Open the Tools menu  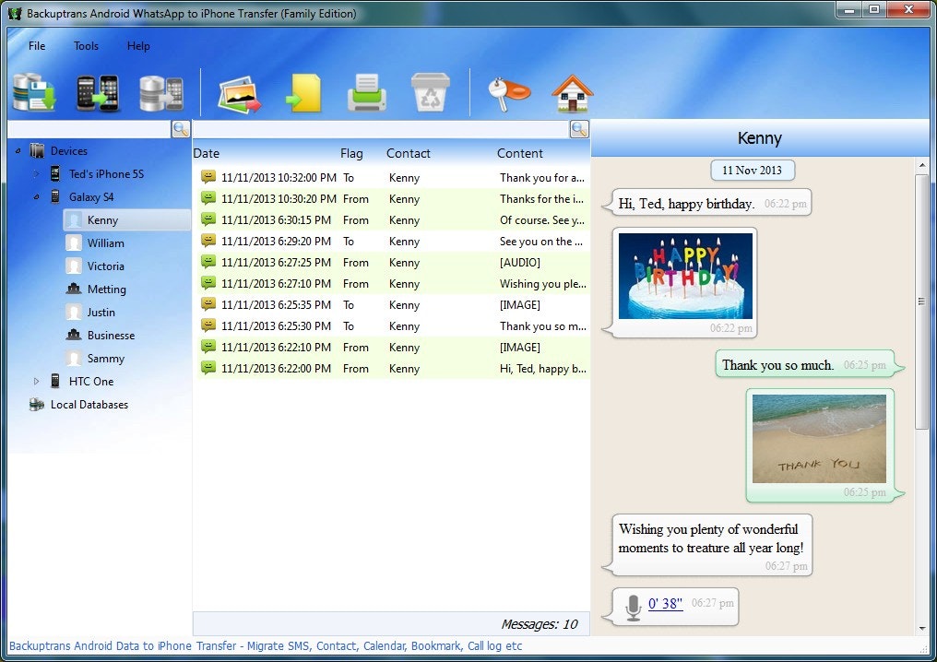pyautogui.click(x=86, y=45)
